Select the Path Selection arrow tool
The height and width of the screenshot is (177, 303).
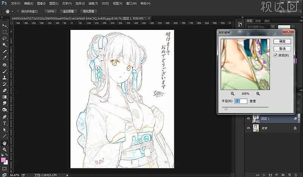click(x=5, y=130)
